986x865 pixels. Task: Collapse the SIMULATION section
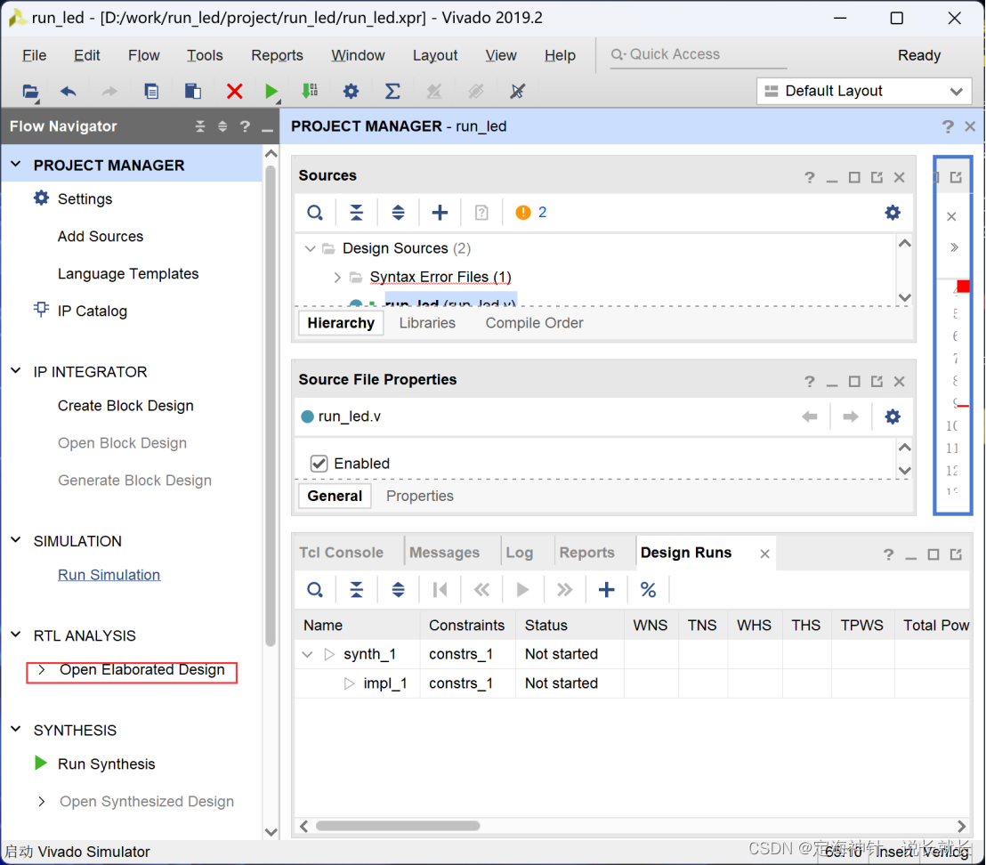click(x=16, y=540)
